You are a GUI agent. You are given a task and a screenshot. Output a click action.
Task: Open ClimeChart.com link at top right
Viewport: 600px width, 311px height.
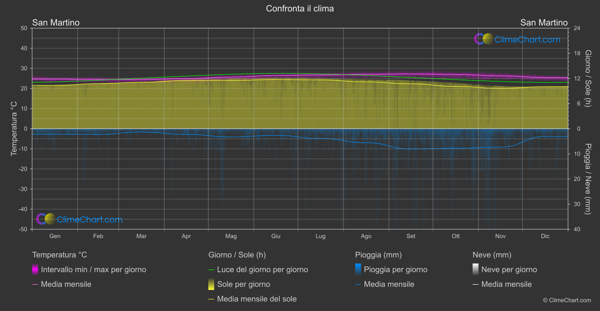pos(527,40)
